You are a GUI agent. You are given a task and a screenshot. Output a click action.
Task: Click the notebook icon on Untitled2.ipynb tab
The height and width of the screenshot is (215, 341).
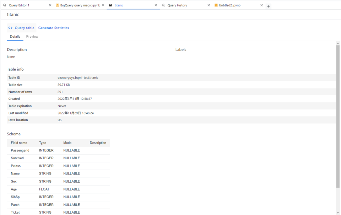(x=216, y=5)
